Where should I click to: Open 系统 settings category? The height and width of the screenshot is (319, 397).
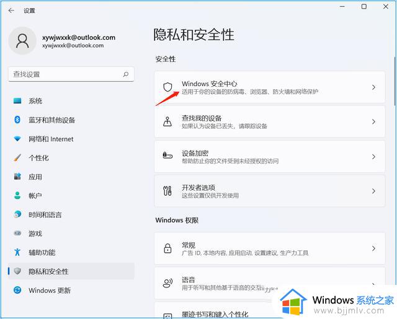click(x=71, y=101)
